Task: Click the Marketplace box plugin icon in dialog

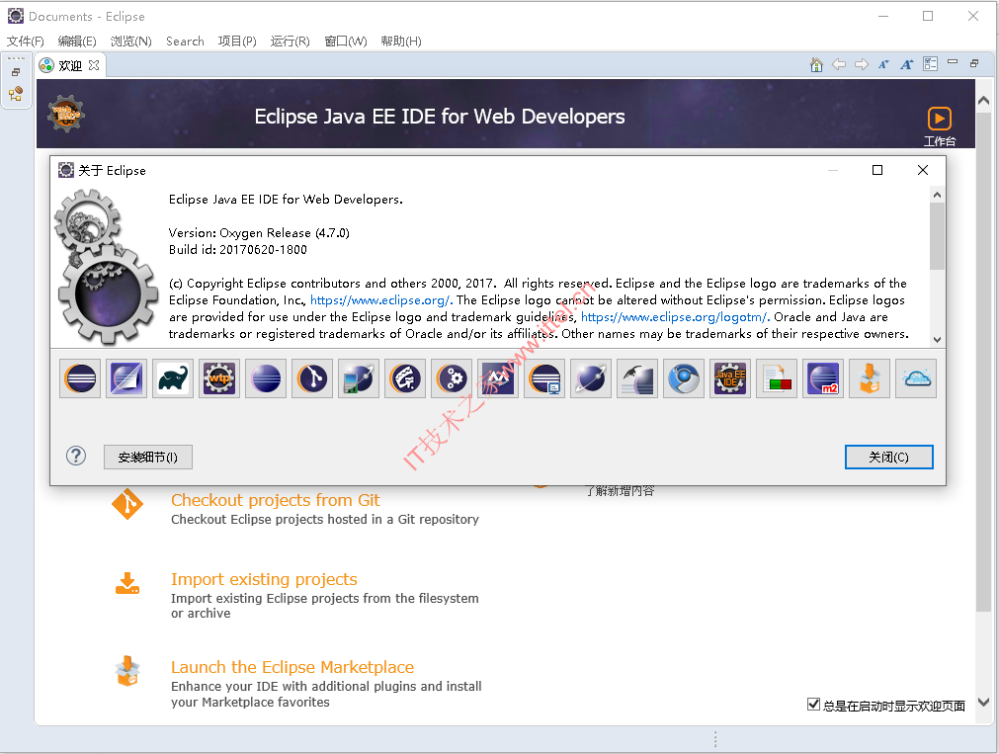Action: click(870, 378)
